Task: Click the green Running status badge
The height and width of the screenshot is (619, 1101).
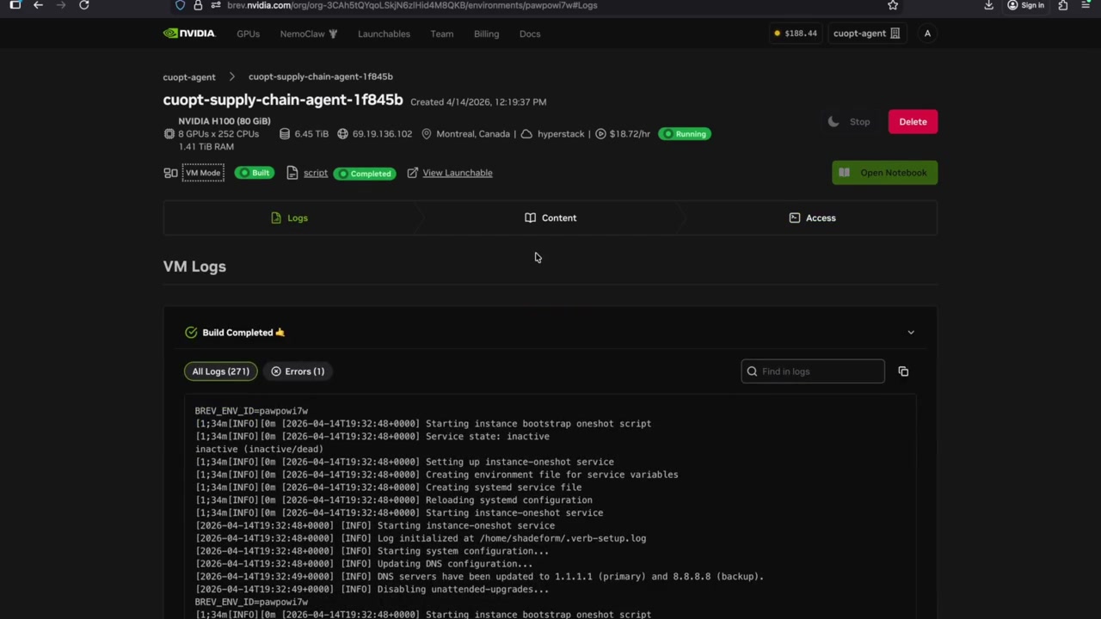Action: (685, 134)
